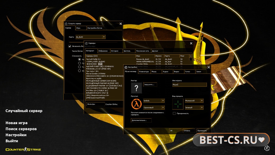Select the fourth difficulty radio button
Viewport: 275px width, 155px height.
(79, 71)
